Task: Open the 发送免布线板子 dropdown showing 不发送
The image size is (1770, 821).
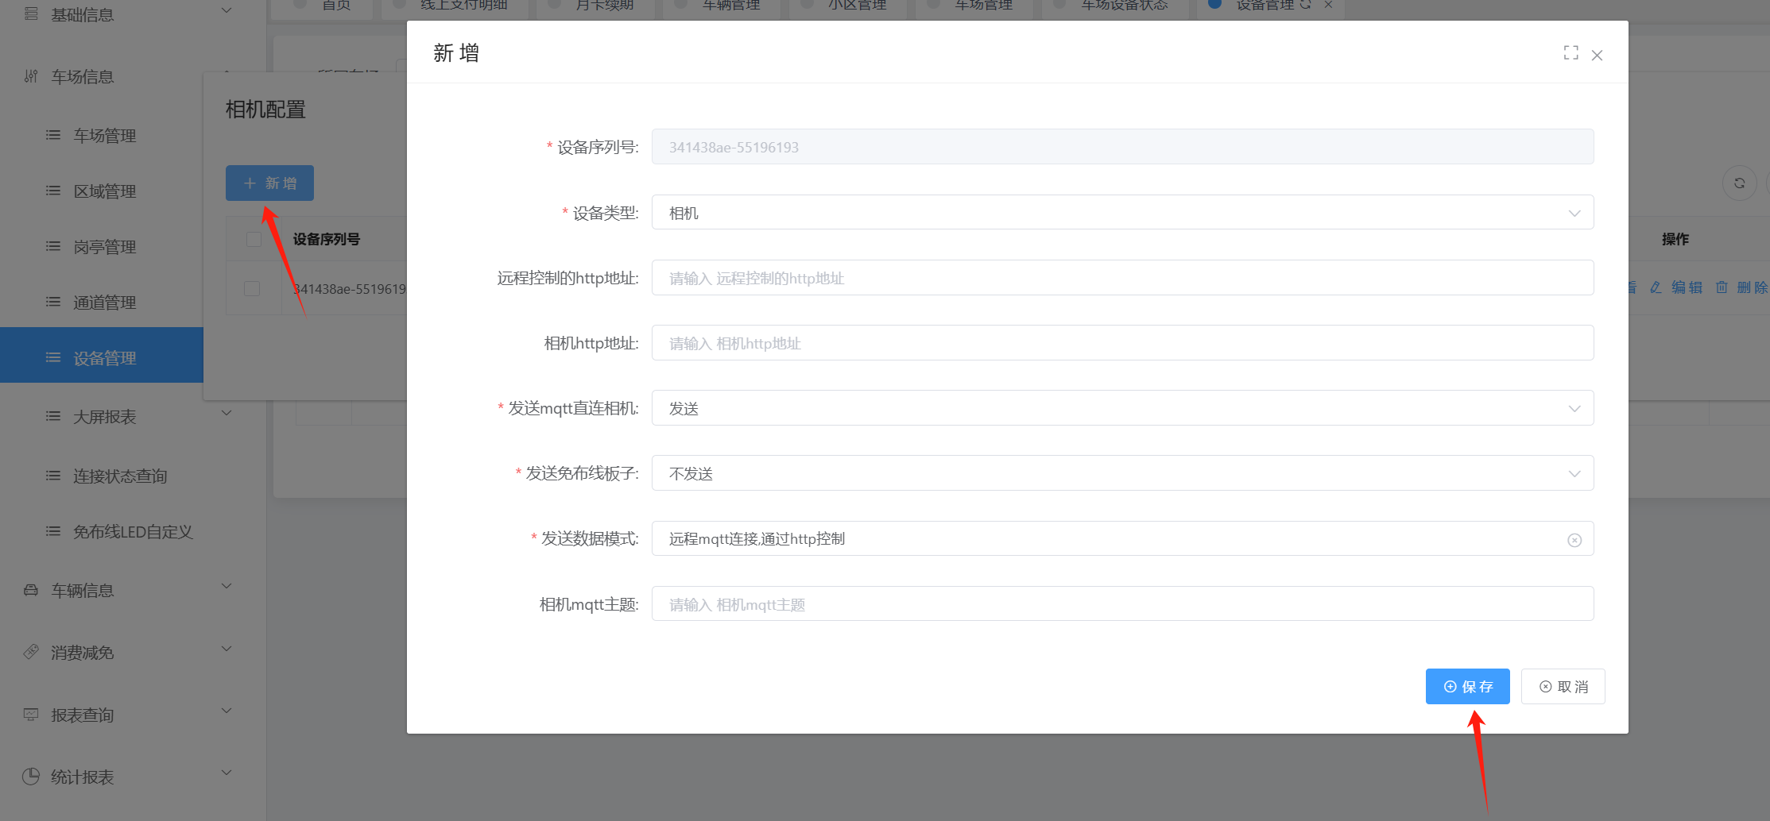Action: pyautogui.click(x=1122, y=472)
